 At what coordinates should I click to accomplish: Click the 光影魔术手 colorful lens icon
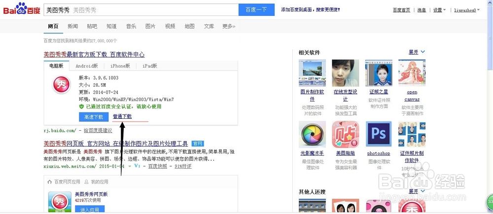312,135
